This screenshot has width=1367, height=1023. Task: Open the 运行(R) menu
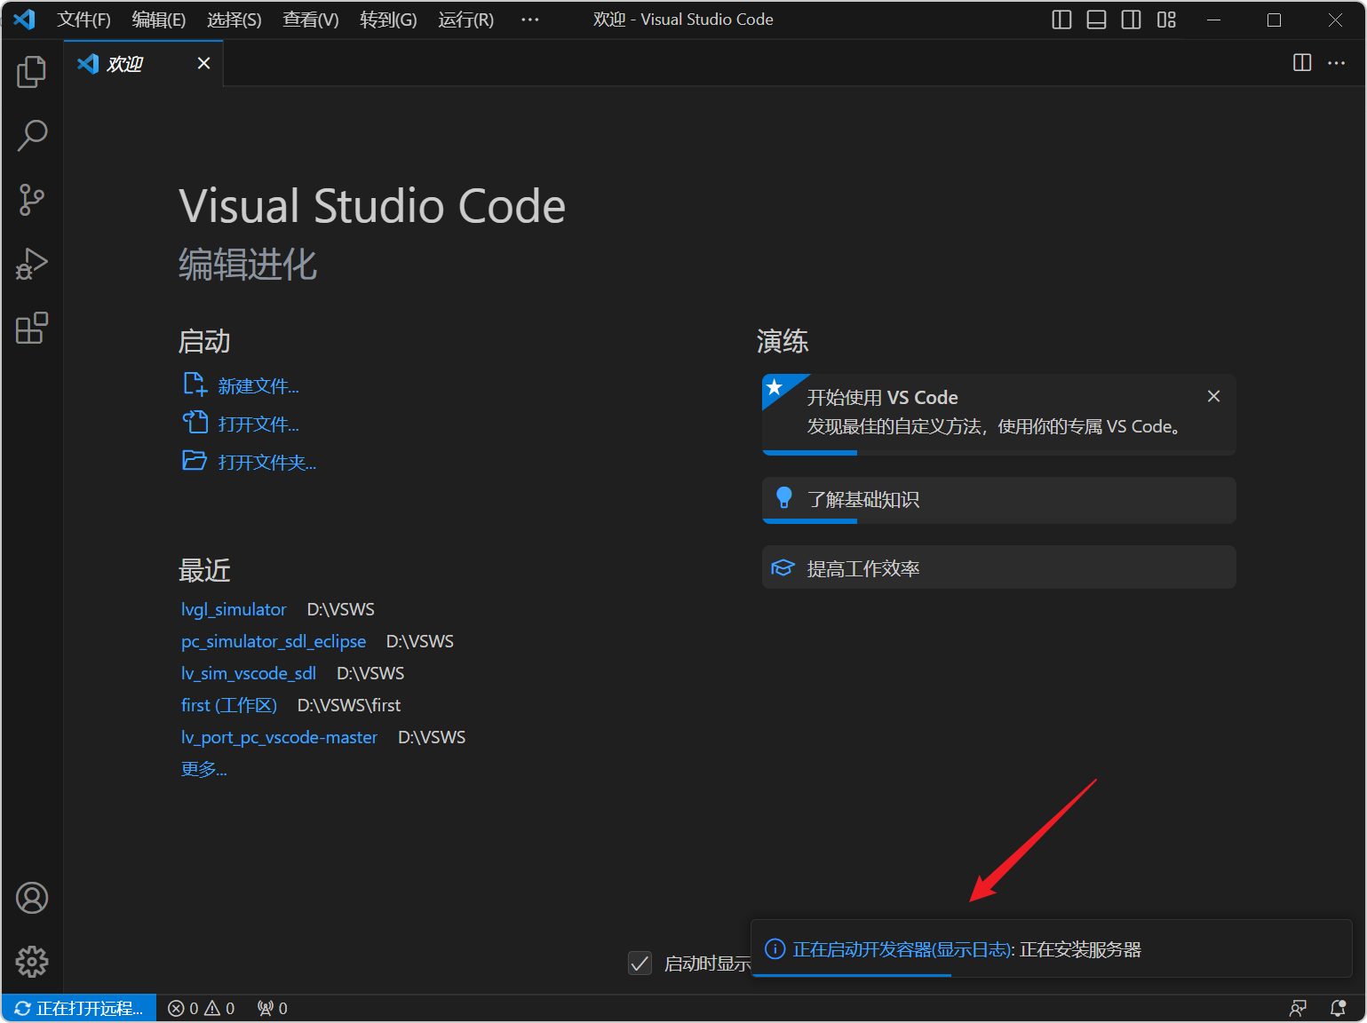pyautogui.click(x=465, y=20)
